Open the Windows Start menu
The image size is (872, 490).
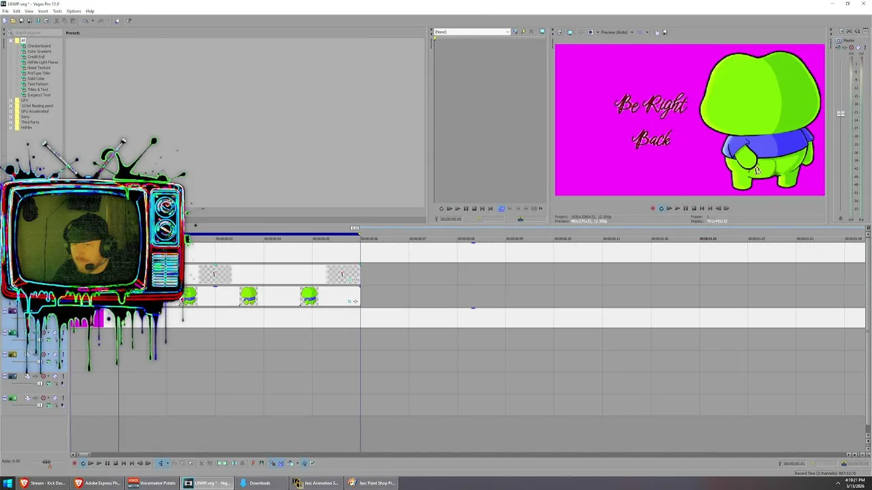pos(7,483)
